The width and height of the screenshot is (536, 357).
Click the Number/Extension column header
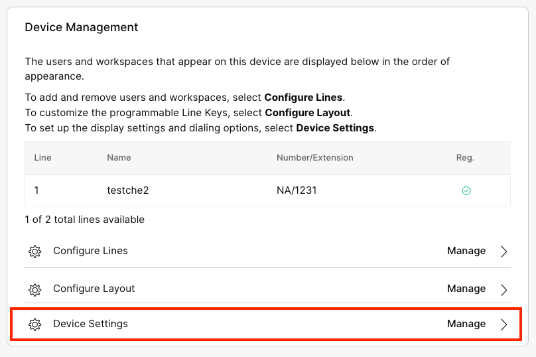[x=315, y=158]
